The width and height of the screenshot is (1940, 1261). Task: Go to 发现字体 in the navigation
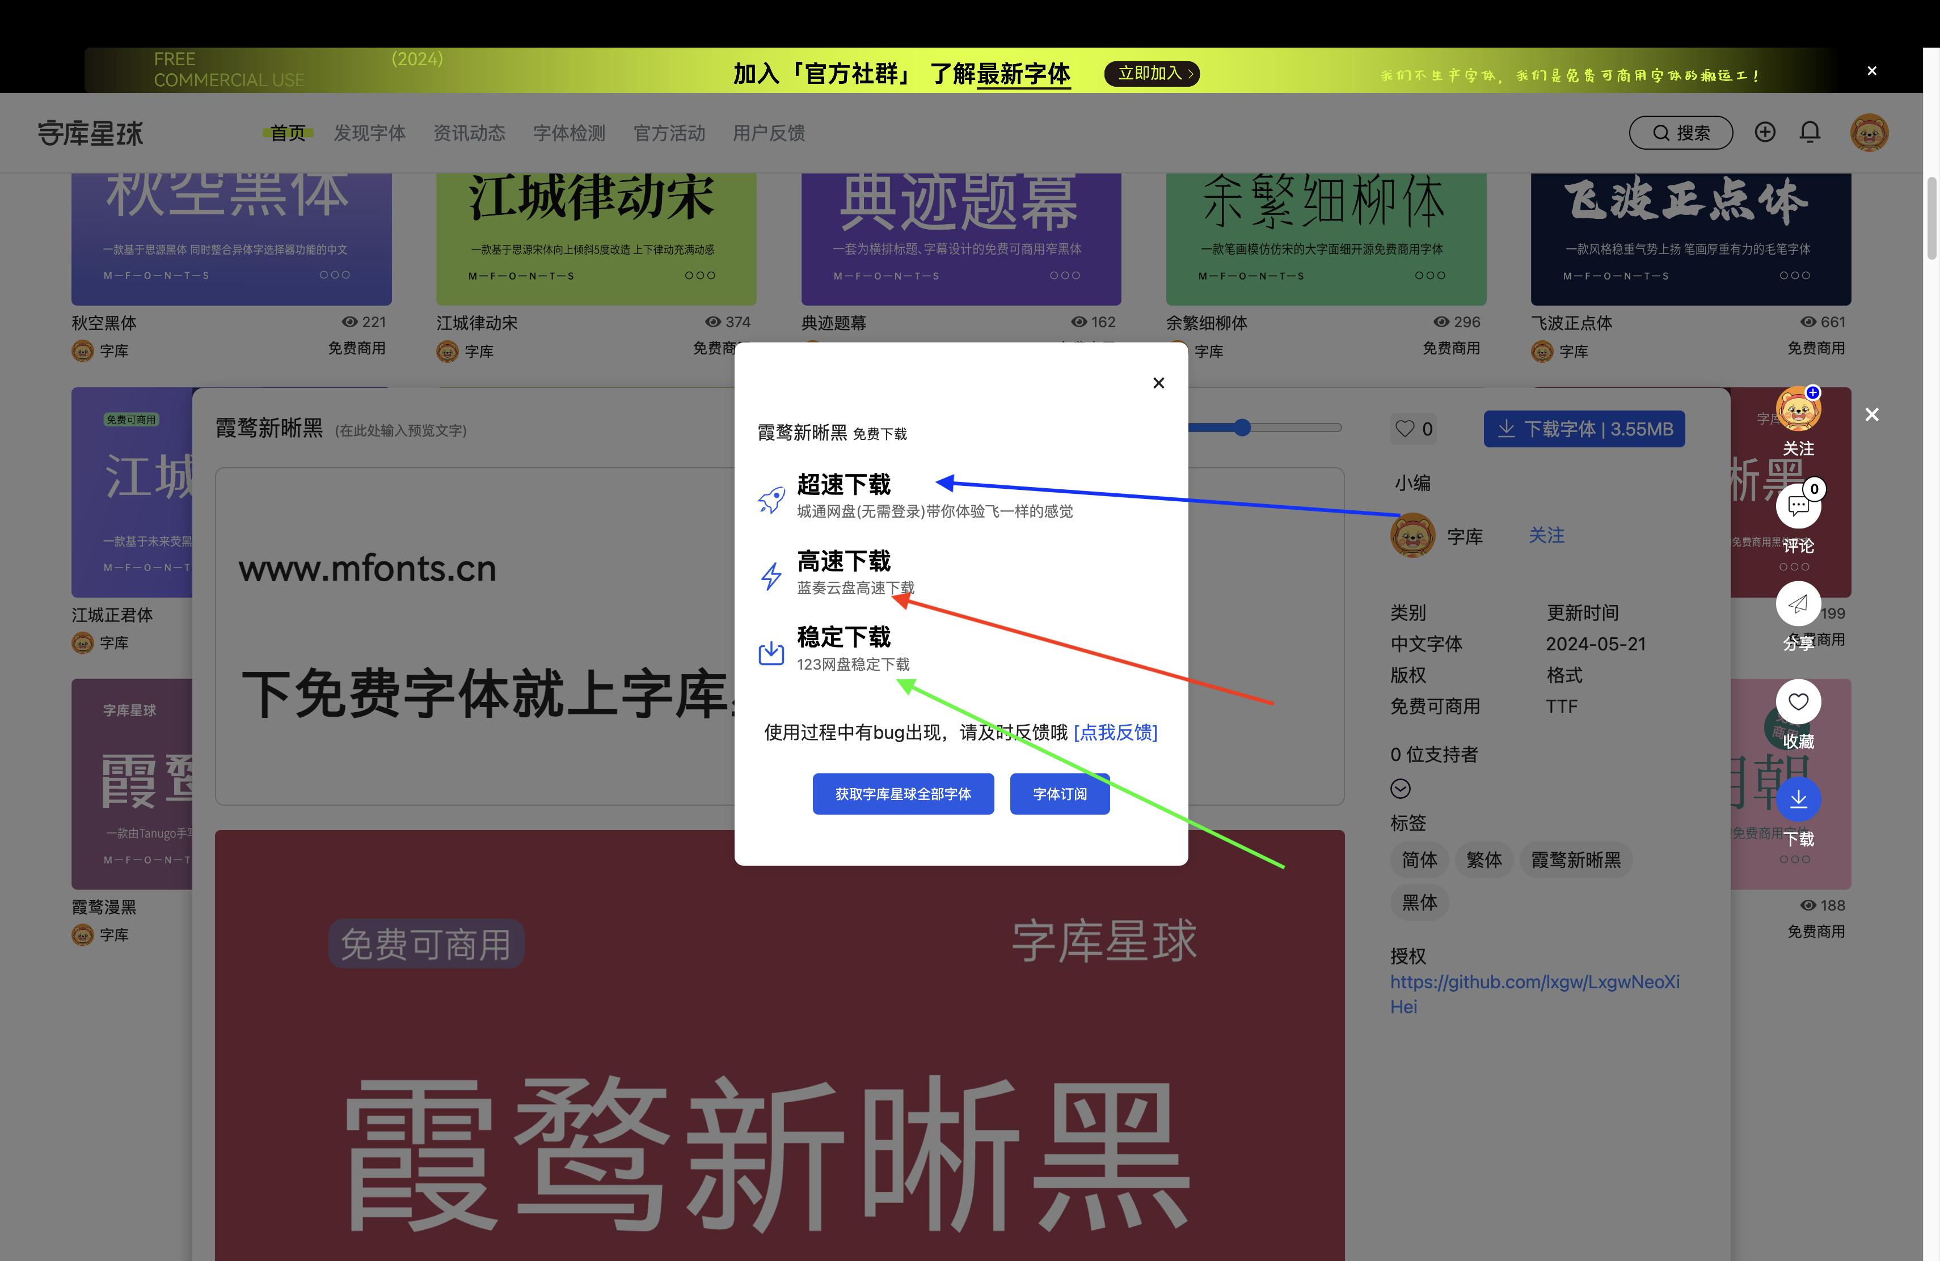coord(369,133)
